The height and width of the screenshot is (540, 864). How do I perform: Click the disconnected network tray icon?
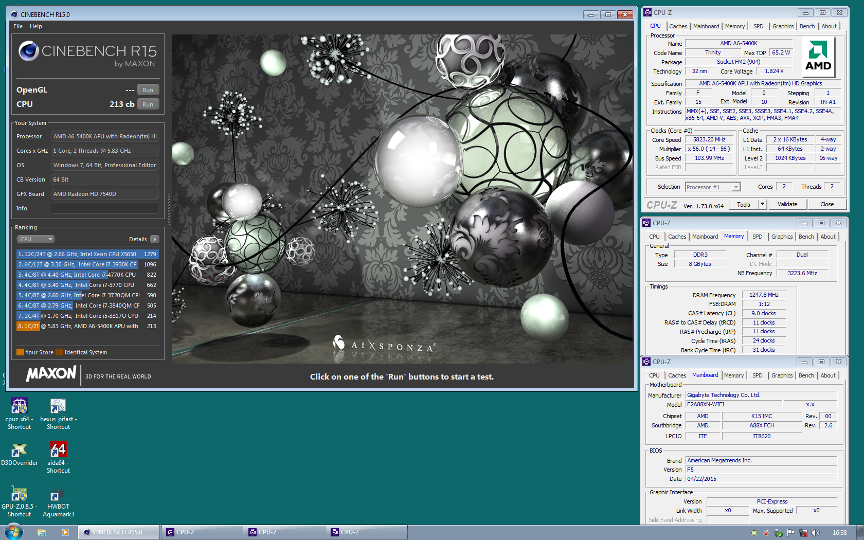803,533
